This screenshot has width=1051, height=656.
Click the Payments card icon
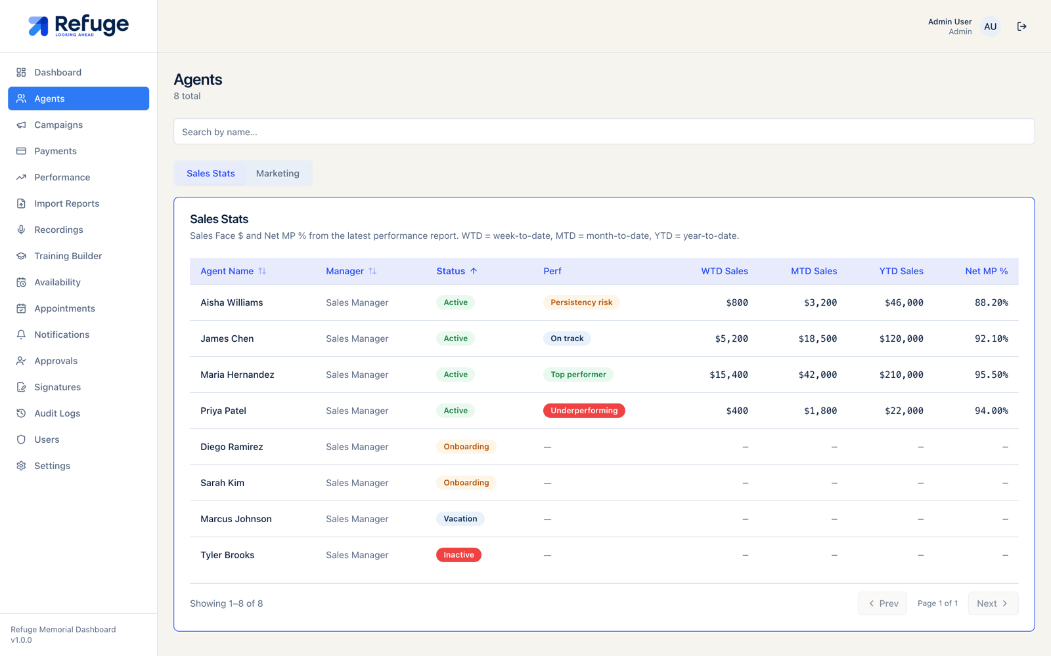(x=21, y=151)
